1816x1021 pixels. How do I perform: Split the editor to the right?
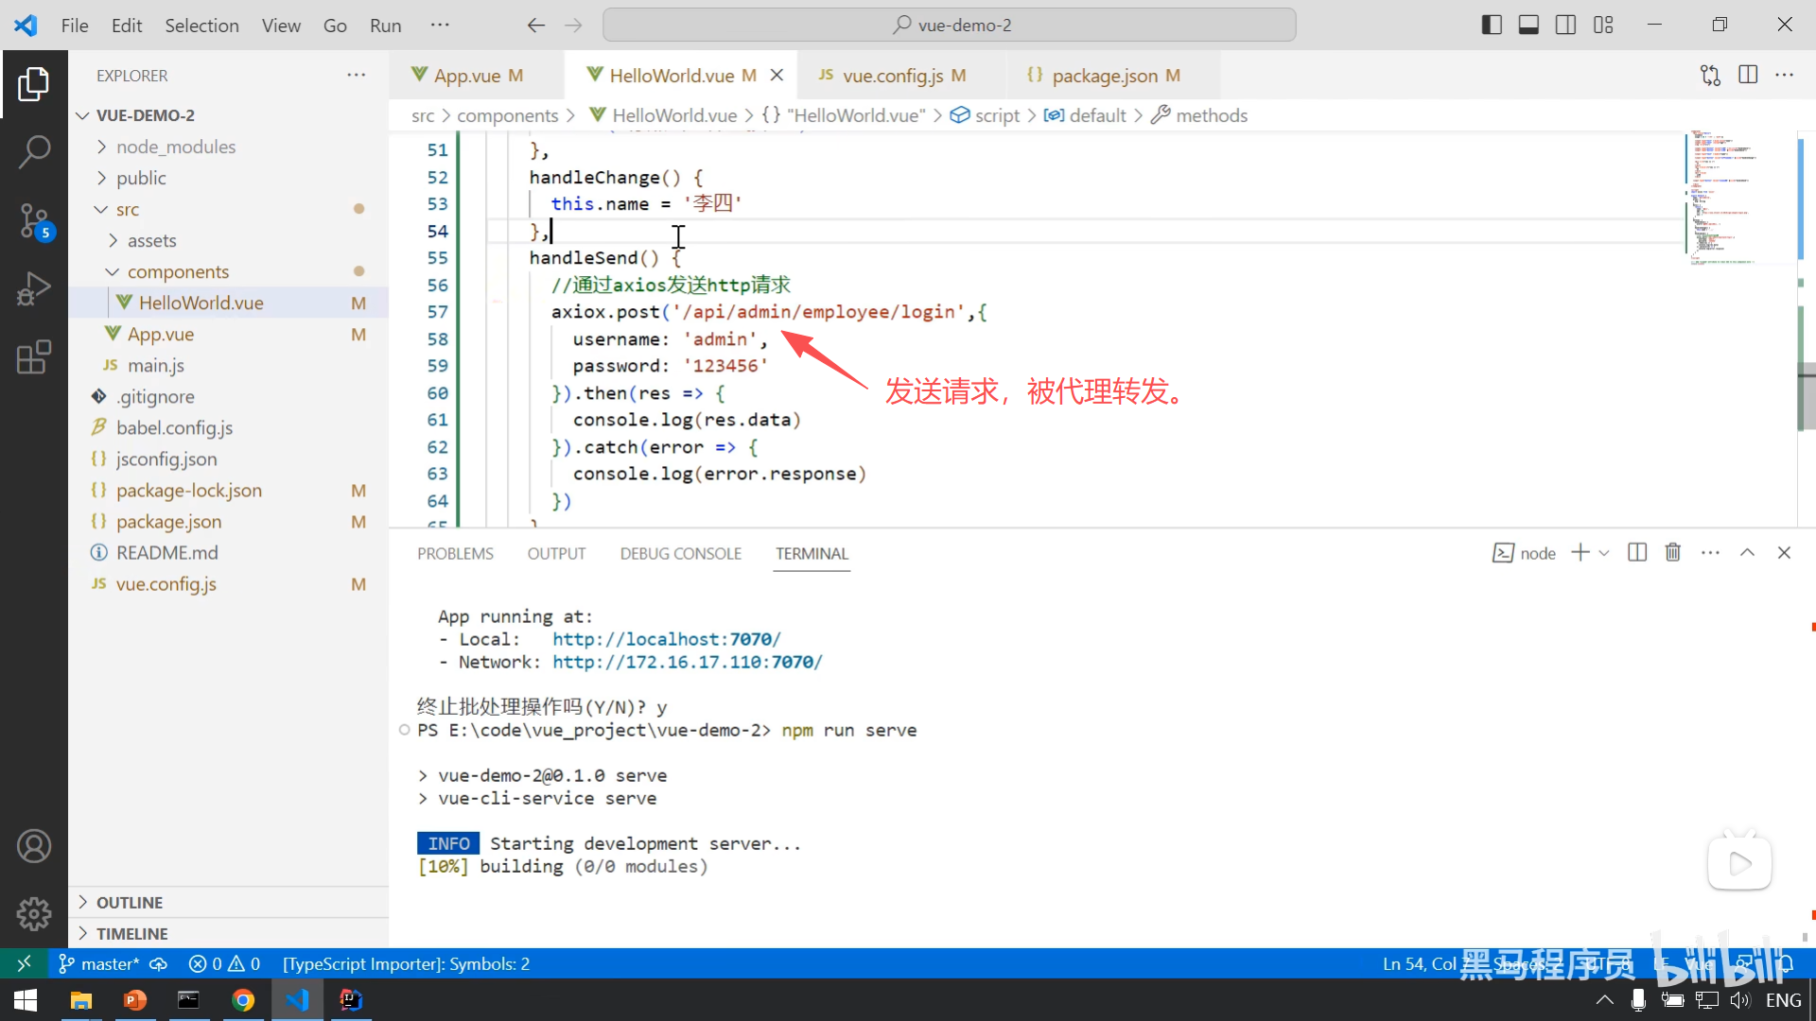1748,75
